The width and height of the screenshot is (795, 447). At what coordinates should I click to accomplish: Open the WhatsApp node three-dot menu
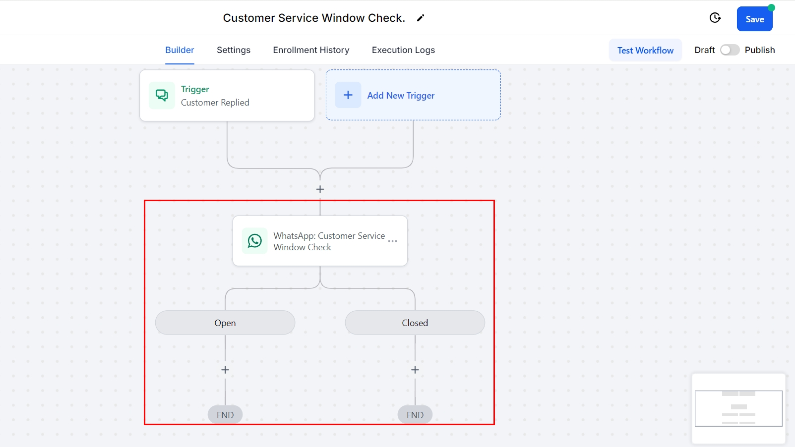coord(393,241)
